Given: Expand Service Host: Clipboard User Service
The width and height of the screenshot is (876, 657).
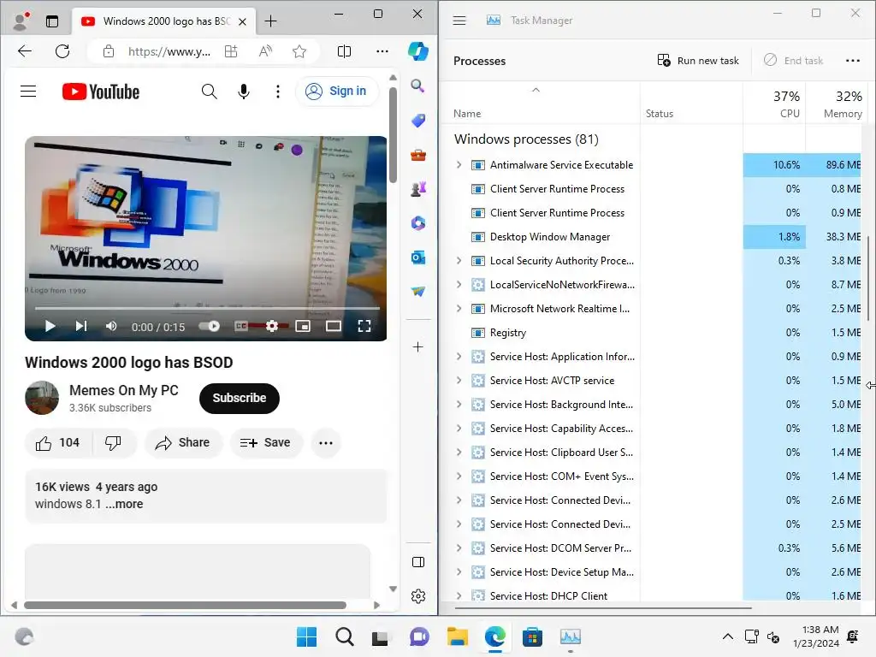Looking at the screenshot, I should point(459,453).
